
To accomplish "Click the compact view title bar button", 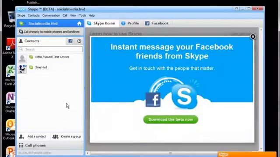I will [236, 9].
